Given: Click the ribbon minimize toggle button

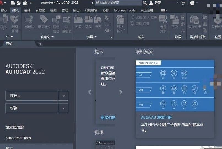Looking at the screenshot, I should 163,10.
